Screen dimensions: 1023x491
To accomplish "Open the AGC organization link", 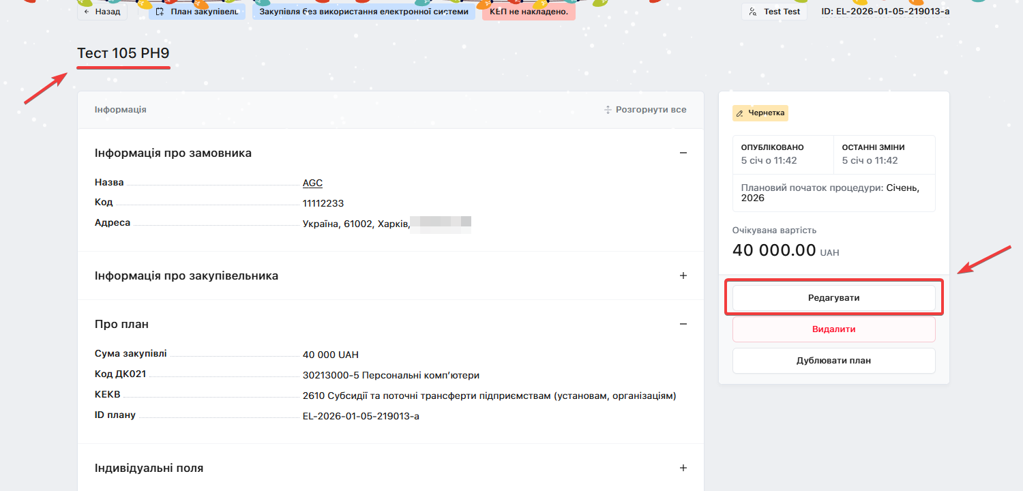I will click(312, 183).
